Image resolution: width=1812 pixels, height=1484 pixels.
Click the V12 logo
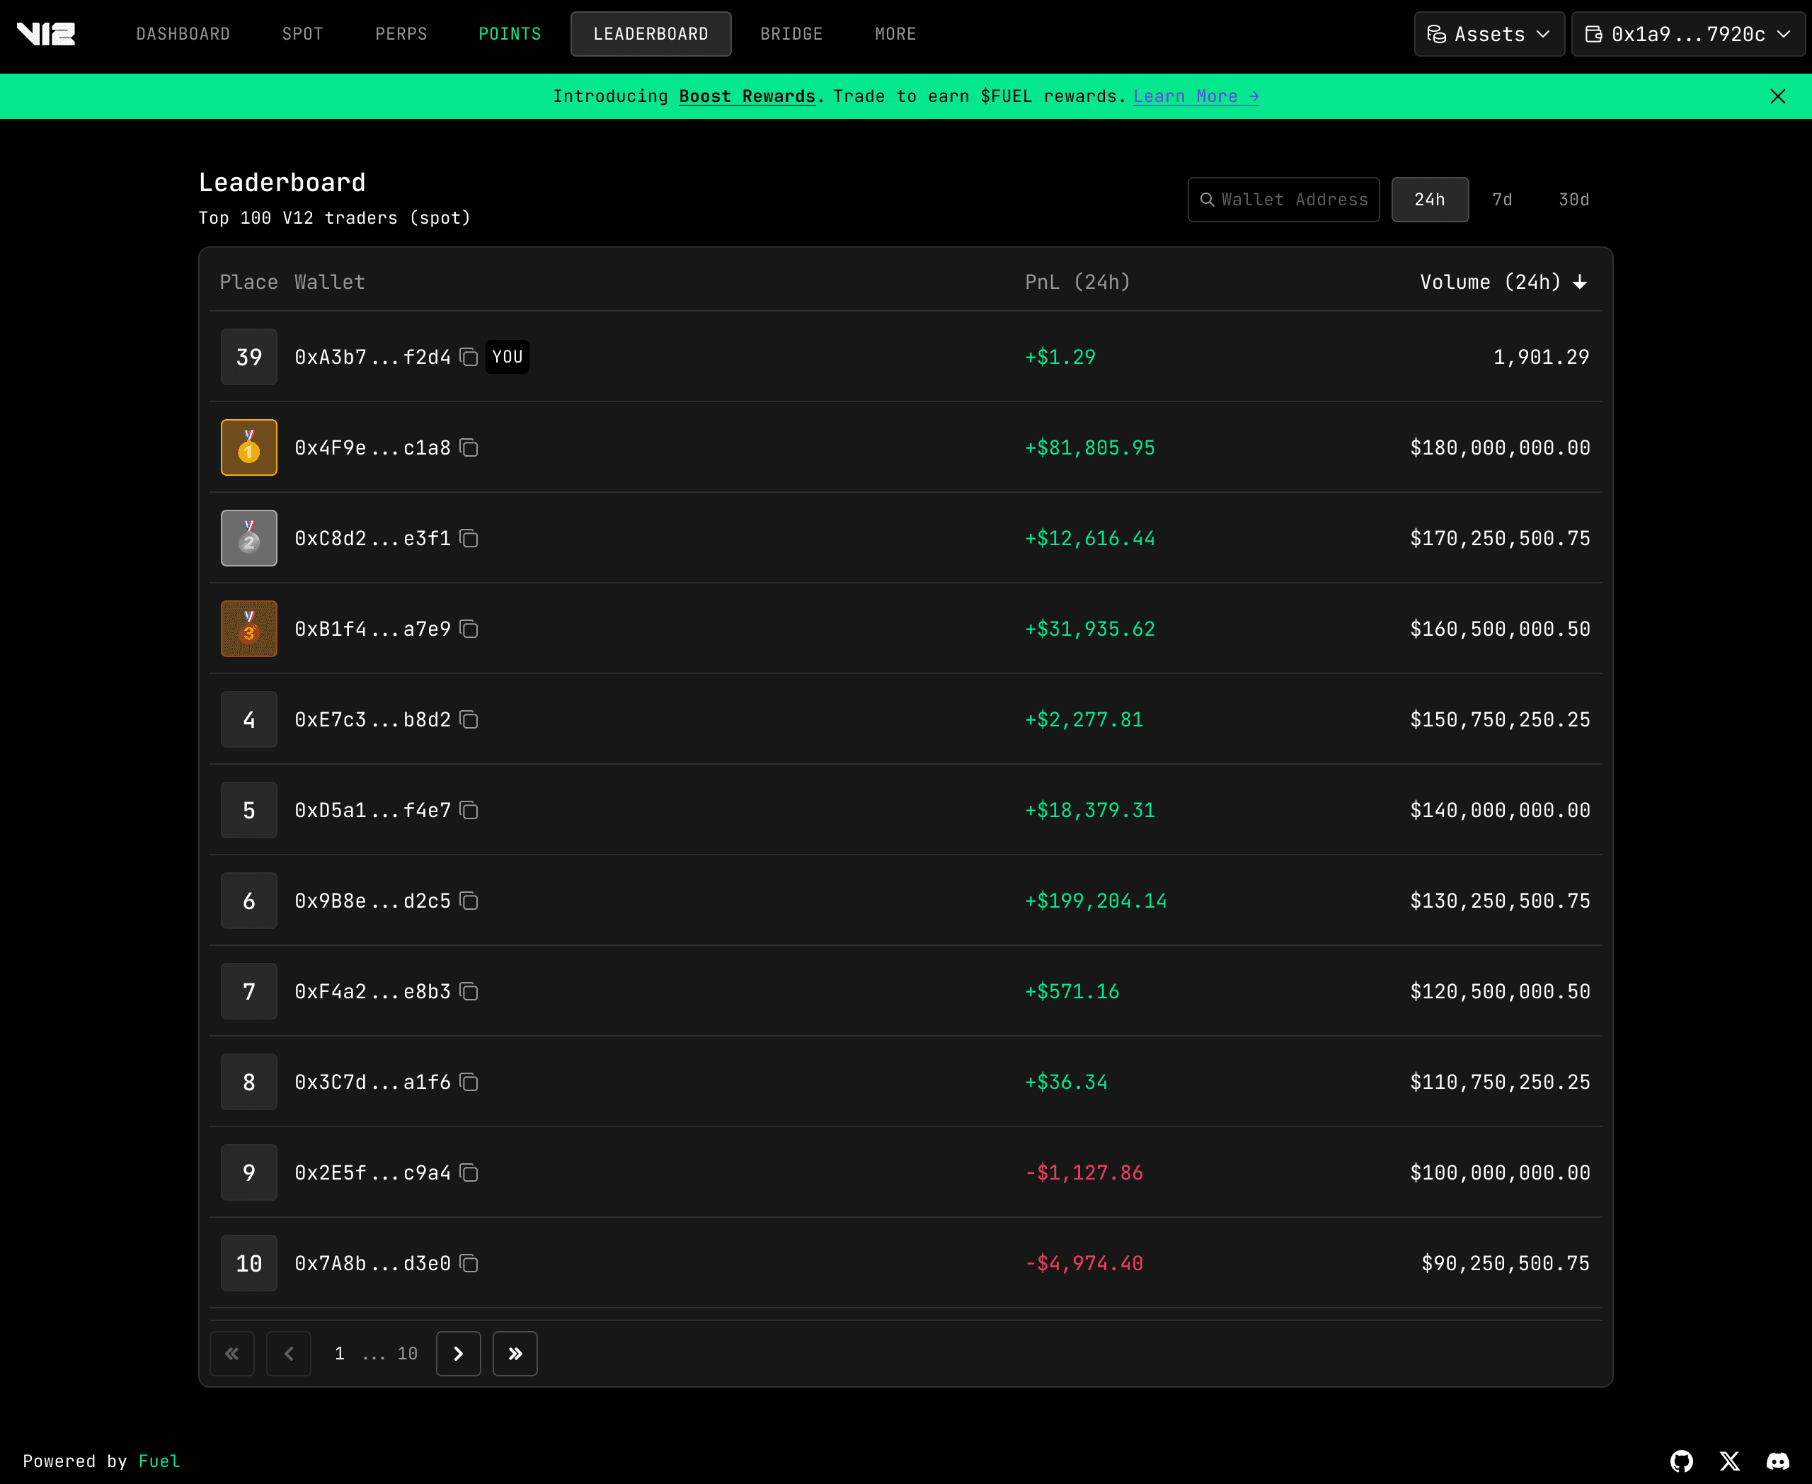coord(46,34)
